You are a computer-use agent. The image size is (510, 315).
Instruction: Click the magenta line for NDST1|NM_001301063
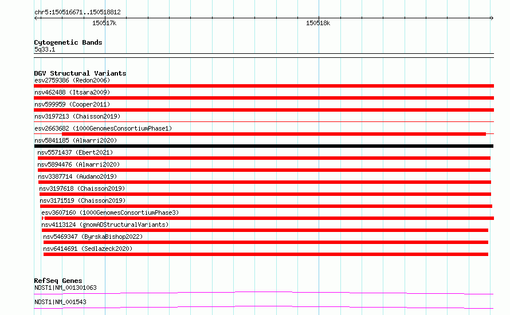264,293
